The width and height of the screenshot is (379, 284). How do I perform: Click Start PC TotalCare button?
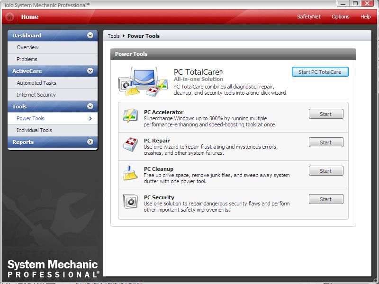(x=320, y=72)
